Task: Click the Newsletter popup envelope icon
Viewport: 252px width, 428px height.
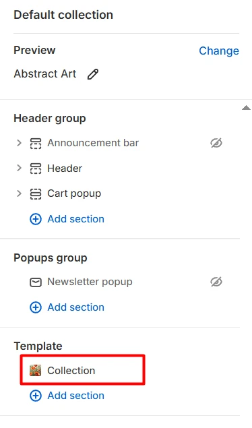Action: [x=36, y=282]
